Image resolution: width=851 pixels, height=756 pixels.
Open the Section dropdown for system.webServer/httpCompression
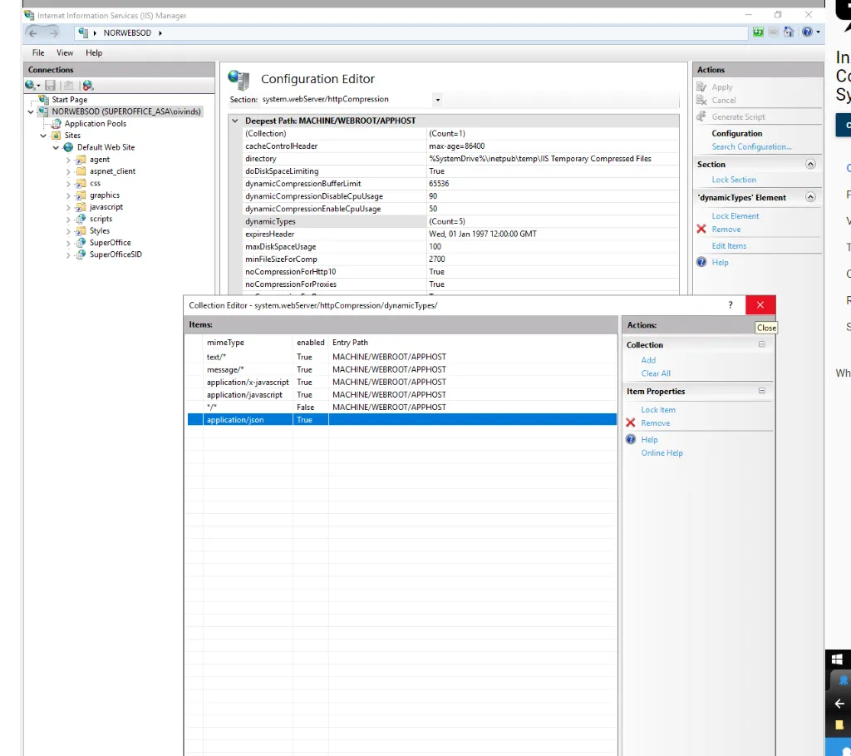[437, 99]
